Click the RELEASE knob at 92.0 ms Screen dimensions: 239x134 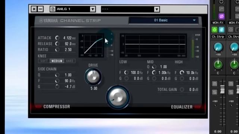coord(57,44)
